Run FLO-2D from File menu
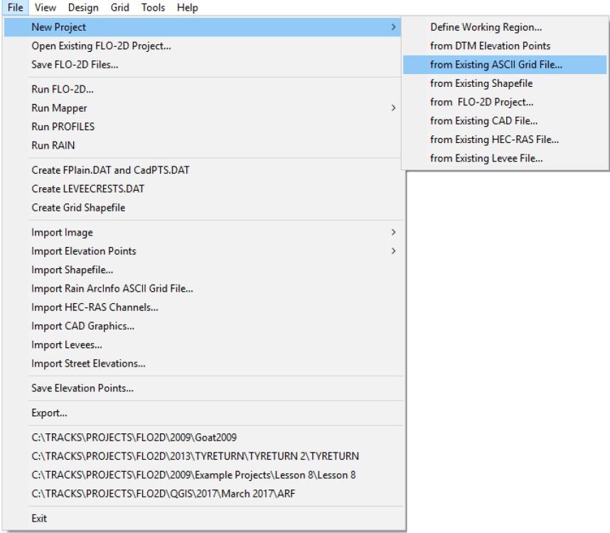Viewport: 610px width, 533px height. point(63,90)
